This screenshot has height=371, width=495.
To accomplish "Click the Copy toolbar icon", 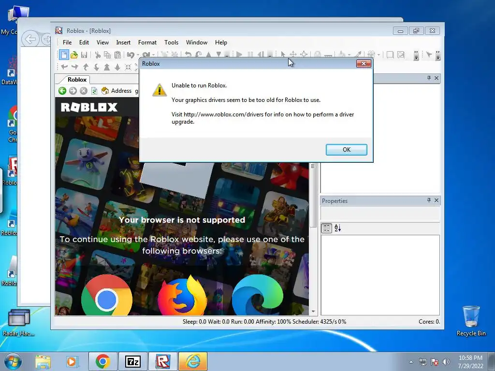I will point(107,55).
